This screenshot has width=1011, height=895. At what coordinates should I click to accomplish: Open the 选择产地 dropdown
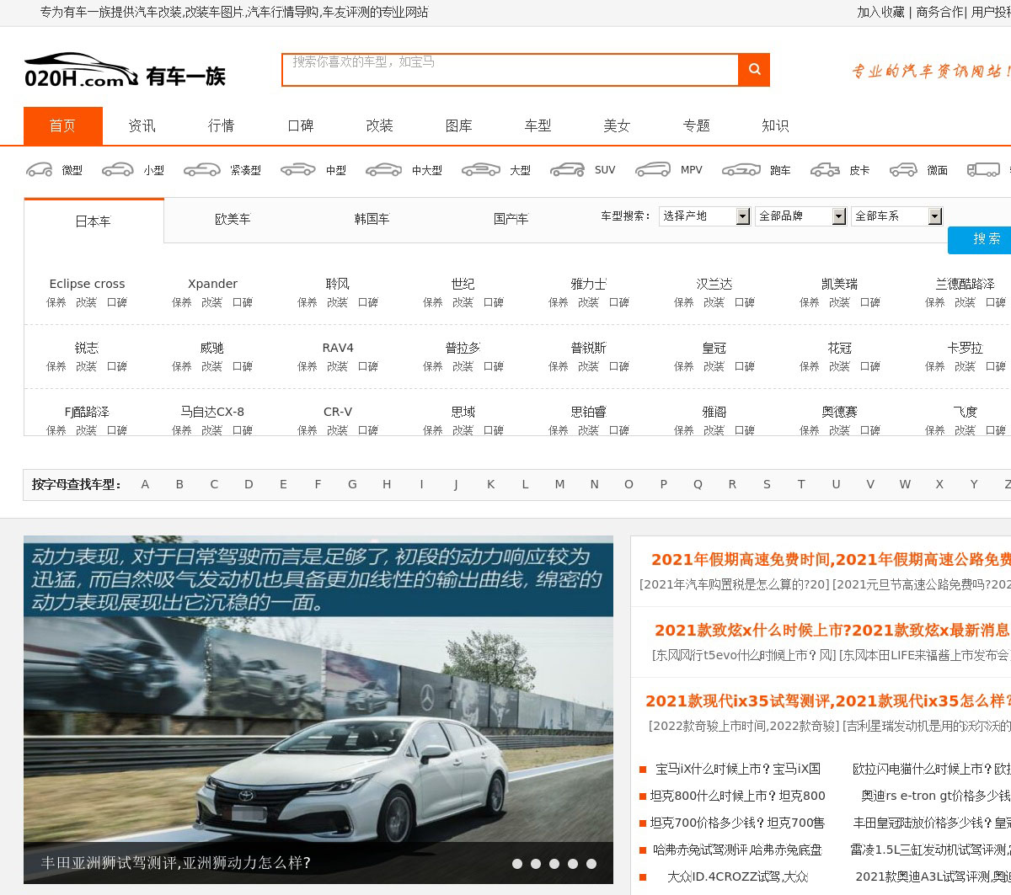[x=705, y=216]
